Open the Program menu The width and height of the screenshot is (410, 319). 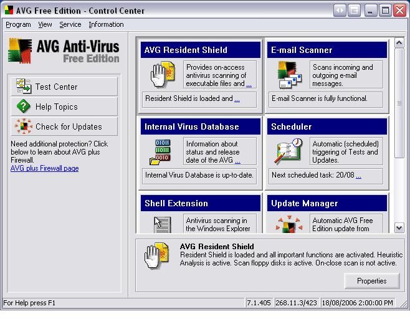18,24
